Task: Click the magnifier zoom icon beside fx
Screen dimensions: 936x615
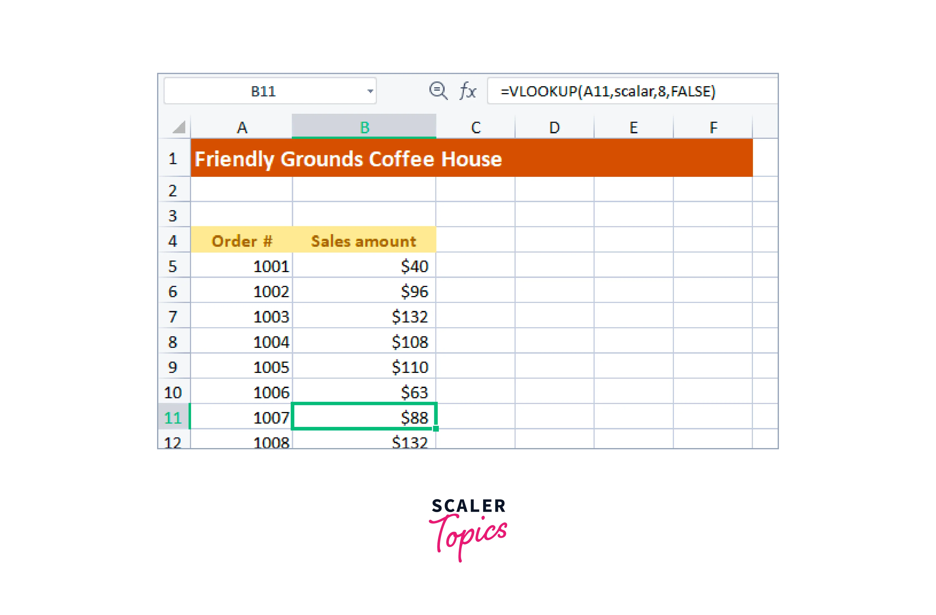Action: tap(438, 91)
